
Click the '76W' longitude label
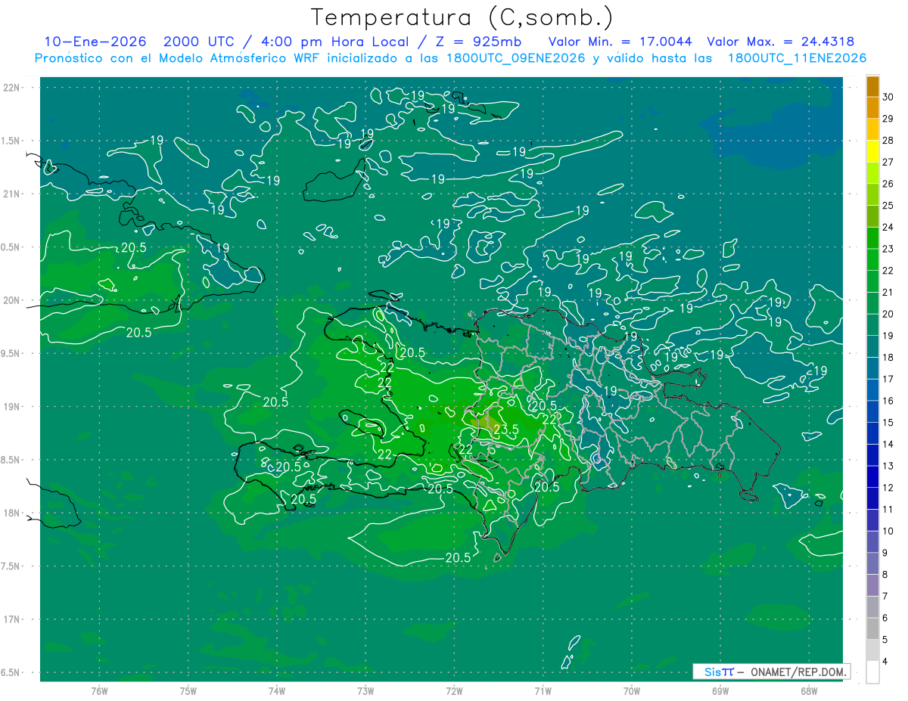(99, 690)
